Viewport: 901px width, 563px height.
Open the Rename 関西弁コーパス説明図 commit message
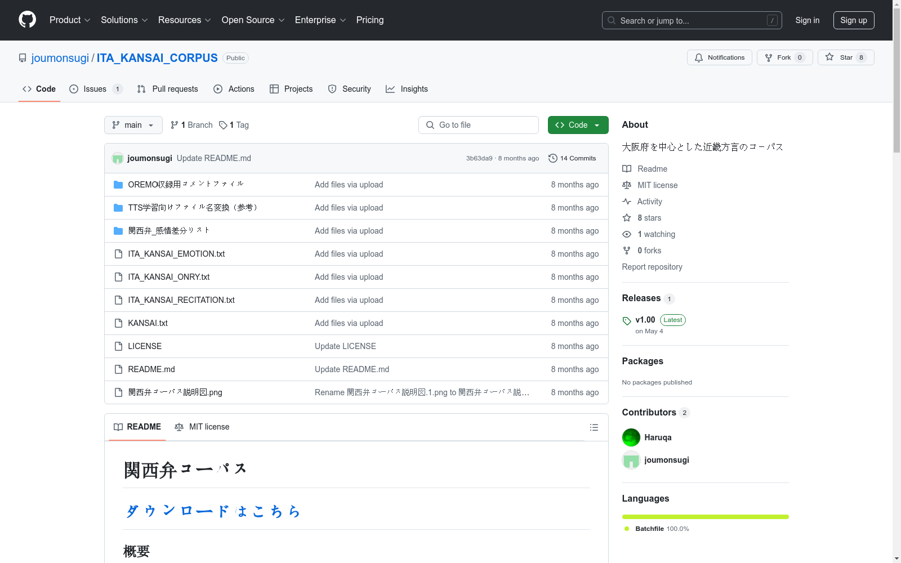[422, 392]
